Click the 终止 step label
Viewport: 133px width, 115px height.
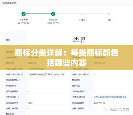tap(110, 20)
